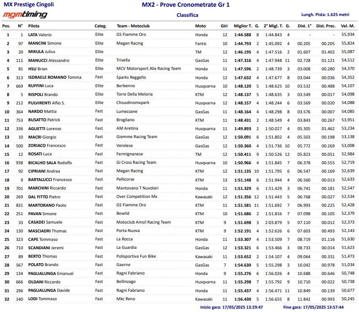Select rider MANCINI Simone
The height and width of the screenshot is (312, 359).
(44, 43)
